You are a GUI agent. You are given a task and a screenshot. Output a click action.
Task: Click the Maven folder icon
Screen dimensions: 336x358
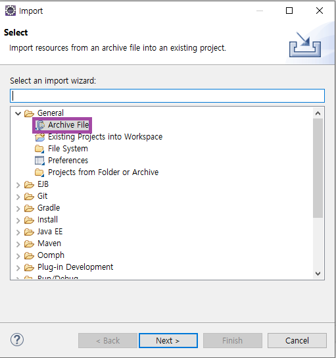click(29, 243)
